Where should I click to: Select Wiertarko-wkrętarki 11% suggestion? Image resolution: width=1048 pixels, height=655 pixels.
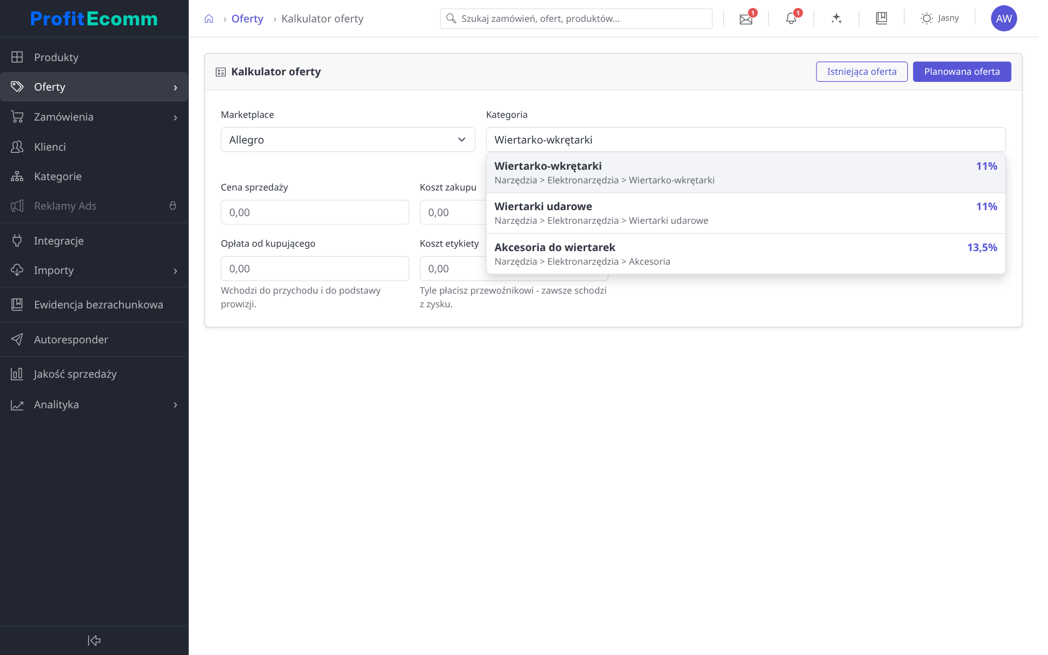pos(746,172)
